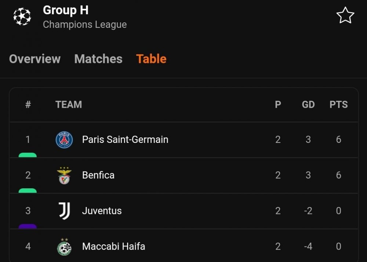This screenshot has width=367, height=262.
Task: Open the Matches tab
Action: (x=98, y=59)
